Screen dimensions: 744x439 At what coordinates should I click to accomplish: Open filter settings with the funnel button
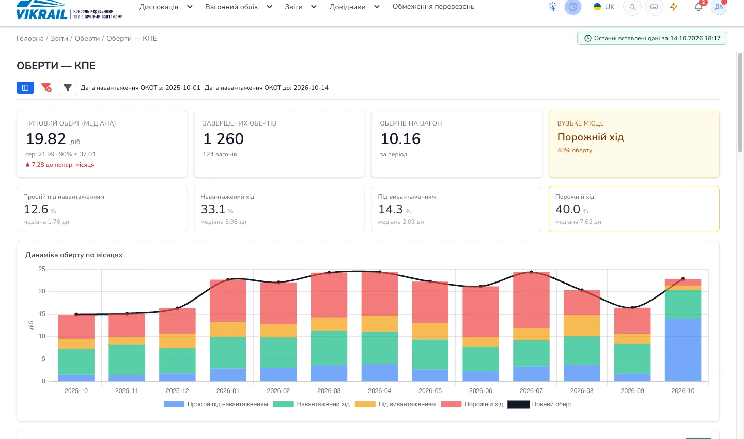point(68,88)
